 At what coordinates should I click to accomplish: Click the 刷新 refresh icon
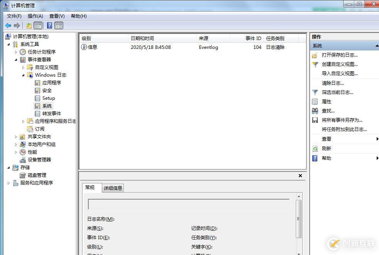coord(315,149)
